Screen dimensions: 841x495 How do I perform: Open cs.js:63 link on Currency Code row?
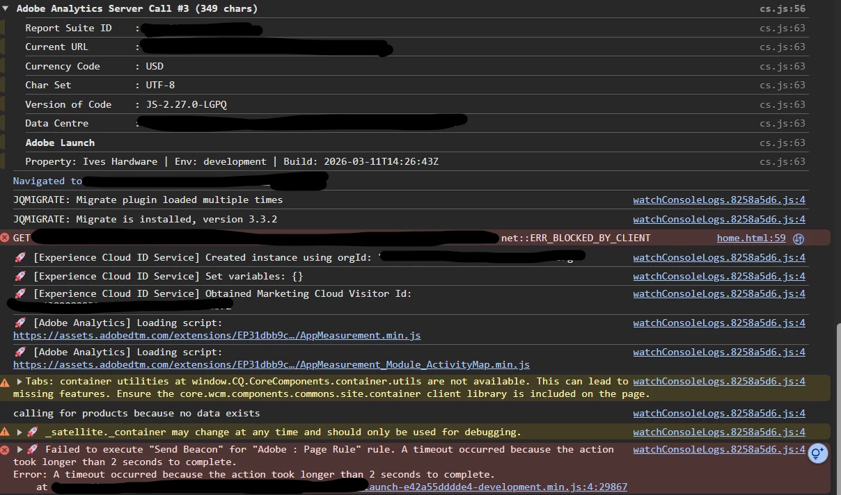(783, 66)
